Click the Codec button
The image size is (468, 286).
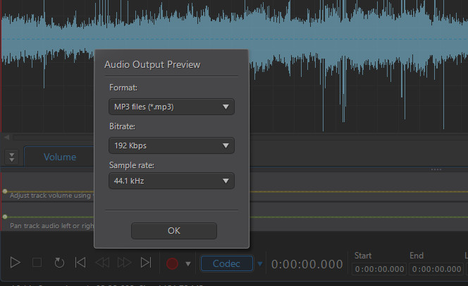click(x=226, y=263)
